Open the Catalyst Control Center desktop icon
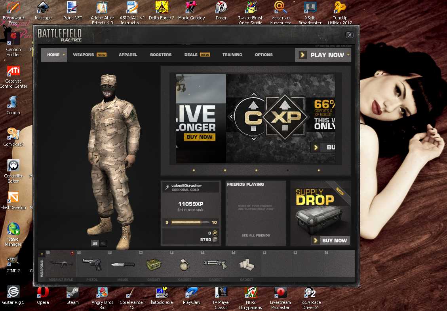Viewport: 447px width, 311px height. [x=13, y=77]
